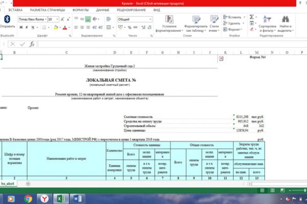Click the AutoSum sigma icon
This screenshot has height=204, width=307.
pos(252,17)
